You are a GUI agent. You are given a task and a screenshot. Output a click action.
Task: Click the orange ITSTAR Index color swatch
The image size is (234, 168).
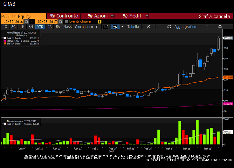pos(5,43)
